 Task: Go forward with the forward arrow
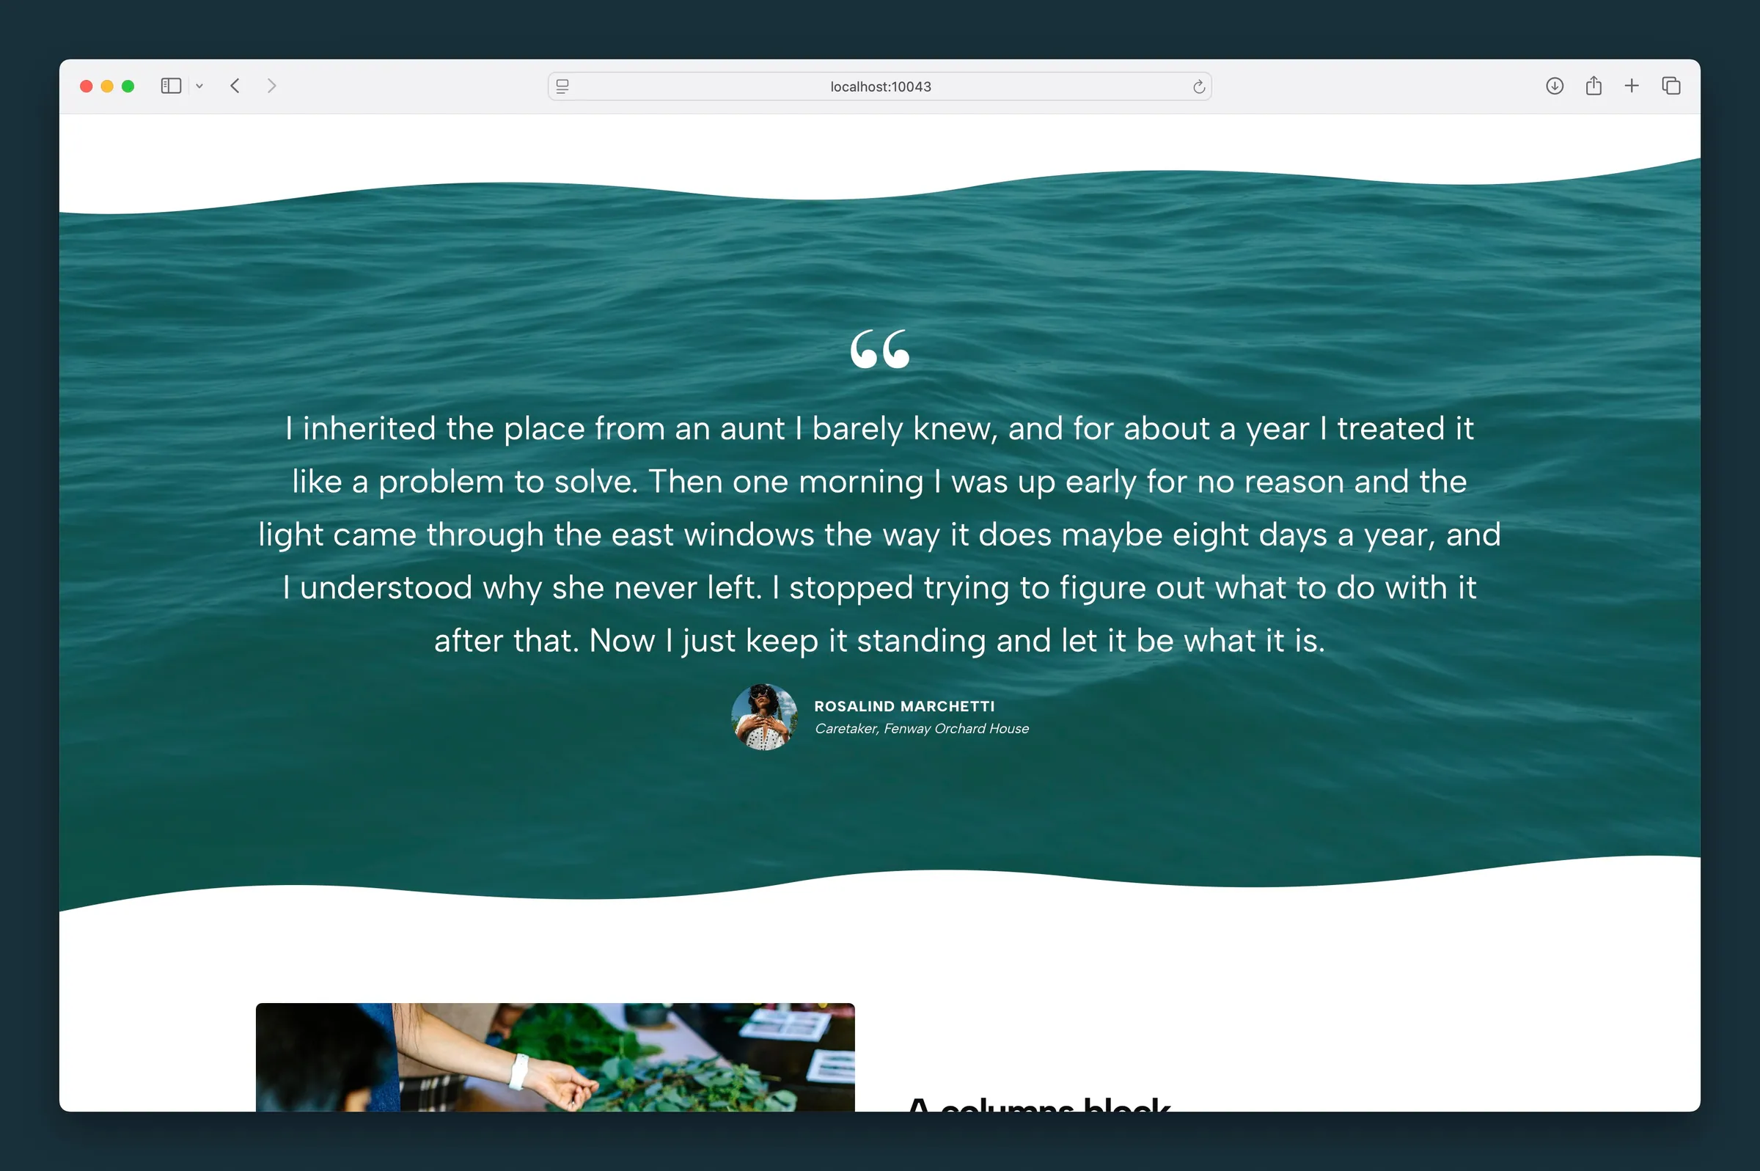272,86
